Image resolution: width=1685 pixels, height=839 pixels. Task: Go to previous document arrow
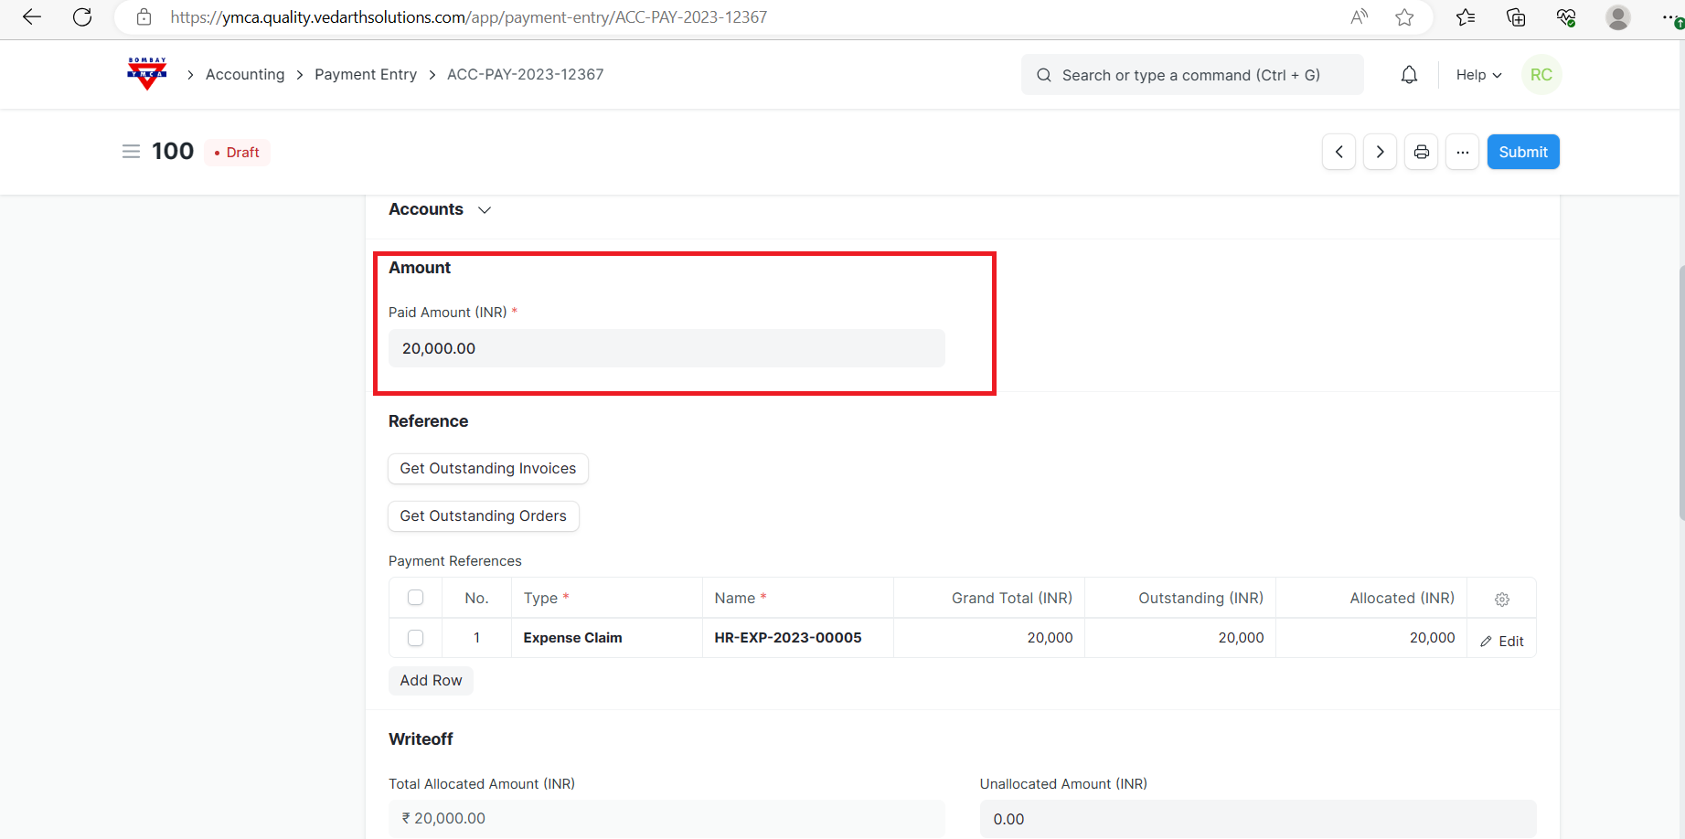tap(1338, 152)
